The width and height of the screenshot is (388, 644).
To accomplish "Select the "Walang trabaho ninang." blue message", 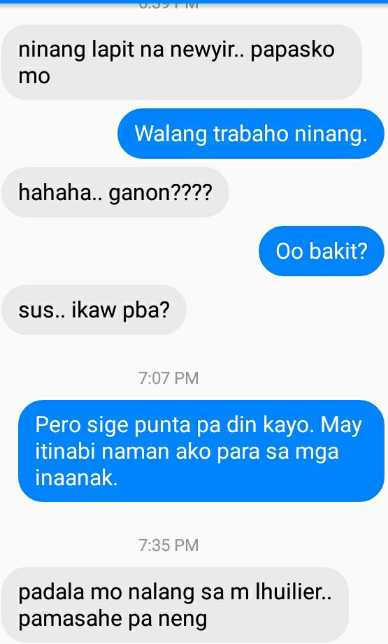I will (251, 134).
